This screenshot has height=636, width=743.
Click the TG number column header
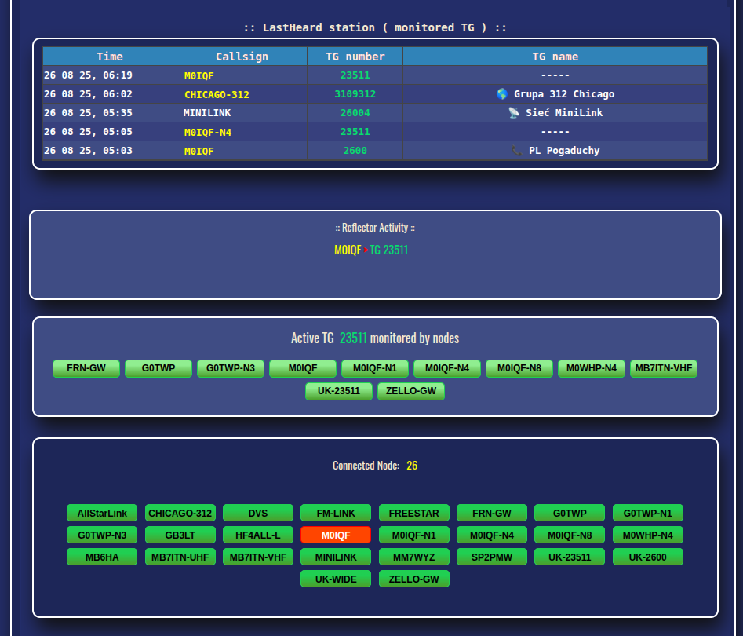(355, 57)
